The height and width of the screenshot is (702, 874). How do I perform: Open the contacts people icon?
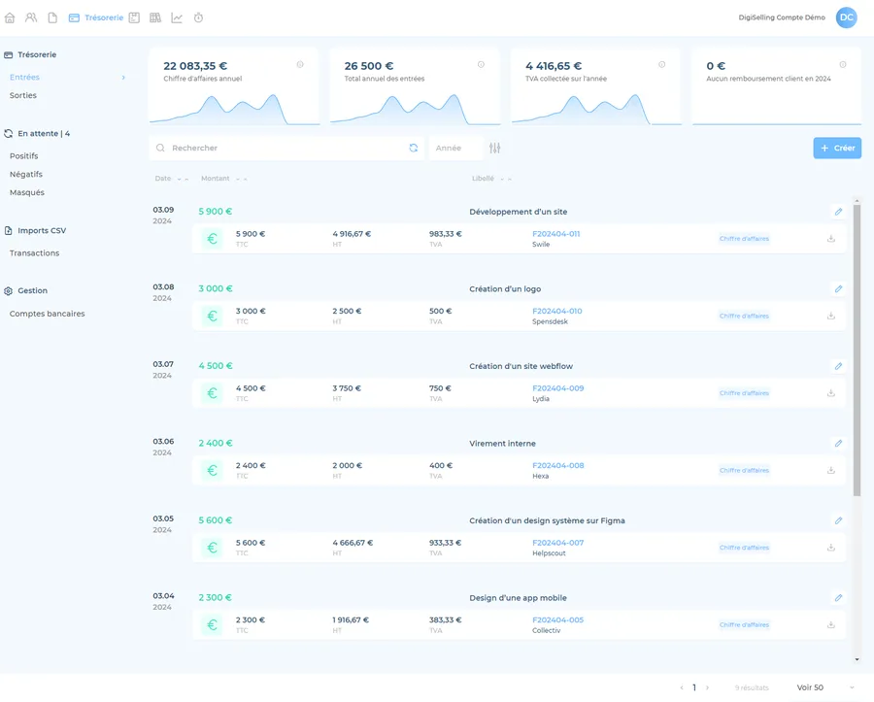tap(31, 17)
